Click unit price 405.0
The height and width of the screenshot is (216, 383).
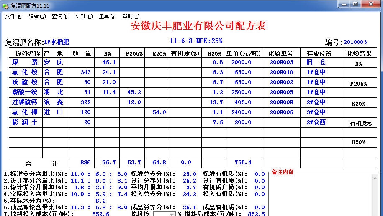pyautogui.click(x=243, y=102)
